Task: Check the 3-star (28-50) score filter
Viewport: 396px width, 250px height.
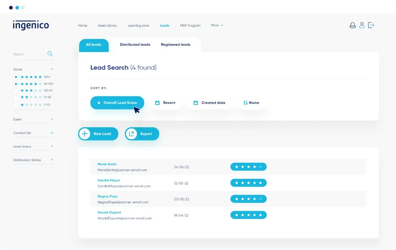Action: pos(16,90)
